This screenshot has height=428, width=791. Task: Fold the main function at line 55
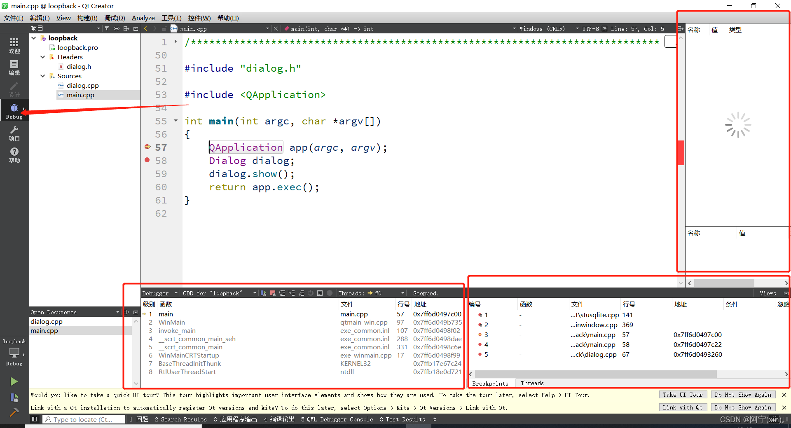pyautogui.click(x=176, y=121)
